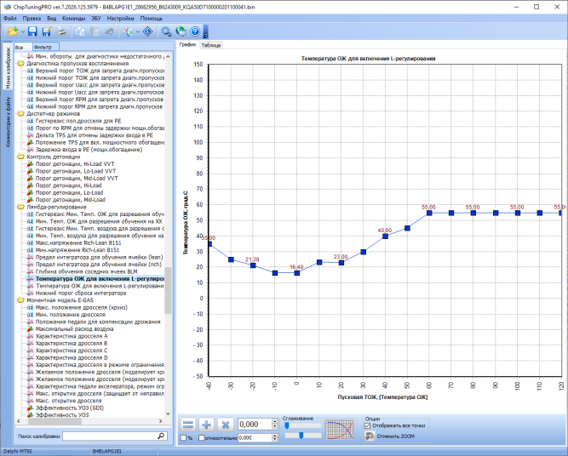
Task: Click the search magnifier icon in calibration search
Action: click(161, 436)
